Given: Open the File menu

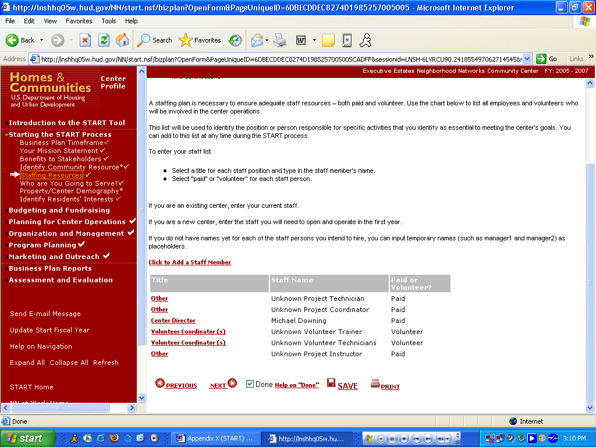Looking at the screenshot, I should pyautogui.click(x=10, y=21).
